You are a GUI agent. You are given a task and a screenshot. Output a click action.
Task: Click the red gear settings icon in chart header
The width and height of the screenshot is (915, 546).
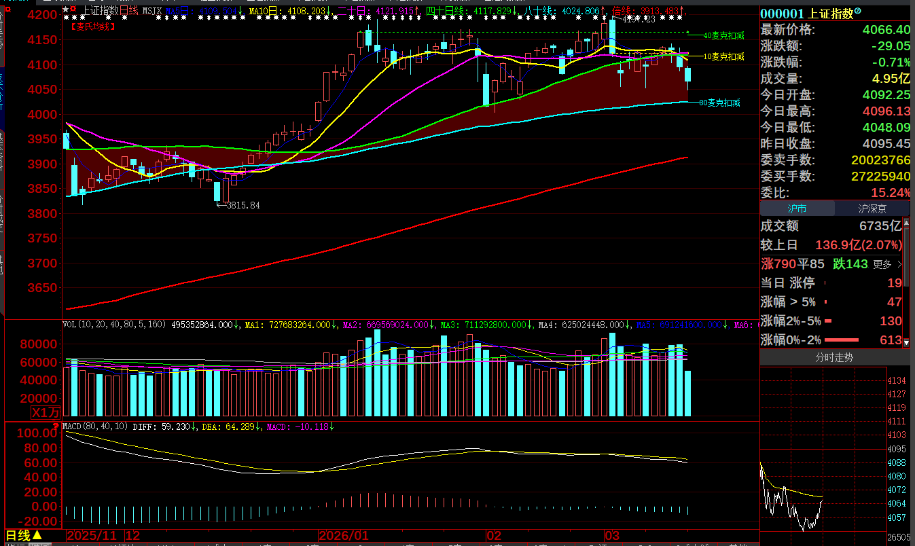(73, 10)
